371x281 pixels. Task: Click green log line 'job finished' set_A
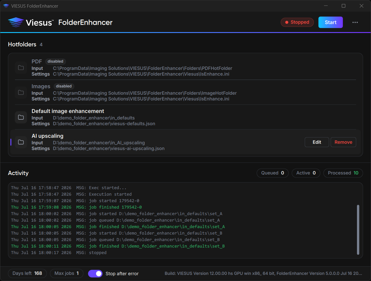pos(118,227)
